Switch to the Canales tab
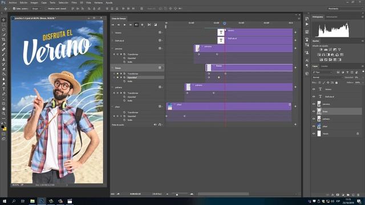Screen dimensions: 365x205 (x=325, y=66)
